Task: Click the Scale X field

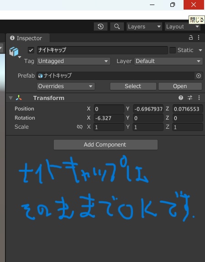Action: [x=109, y=127]
